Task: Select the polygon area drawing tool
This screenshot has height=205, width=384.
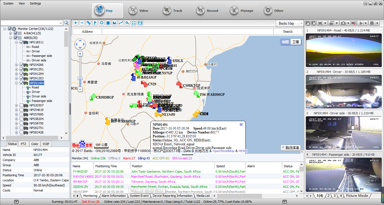Action: 114,23
